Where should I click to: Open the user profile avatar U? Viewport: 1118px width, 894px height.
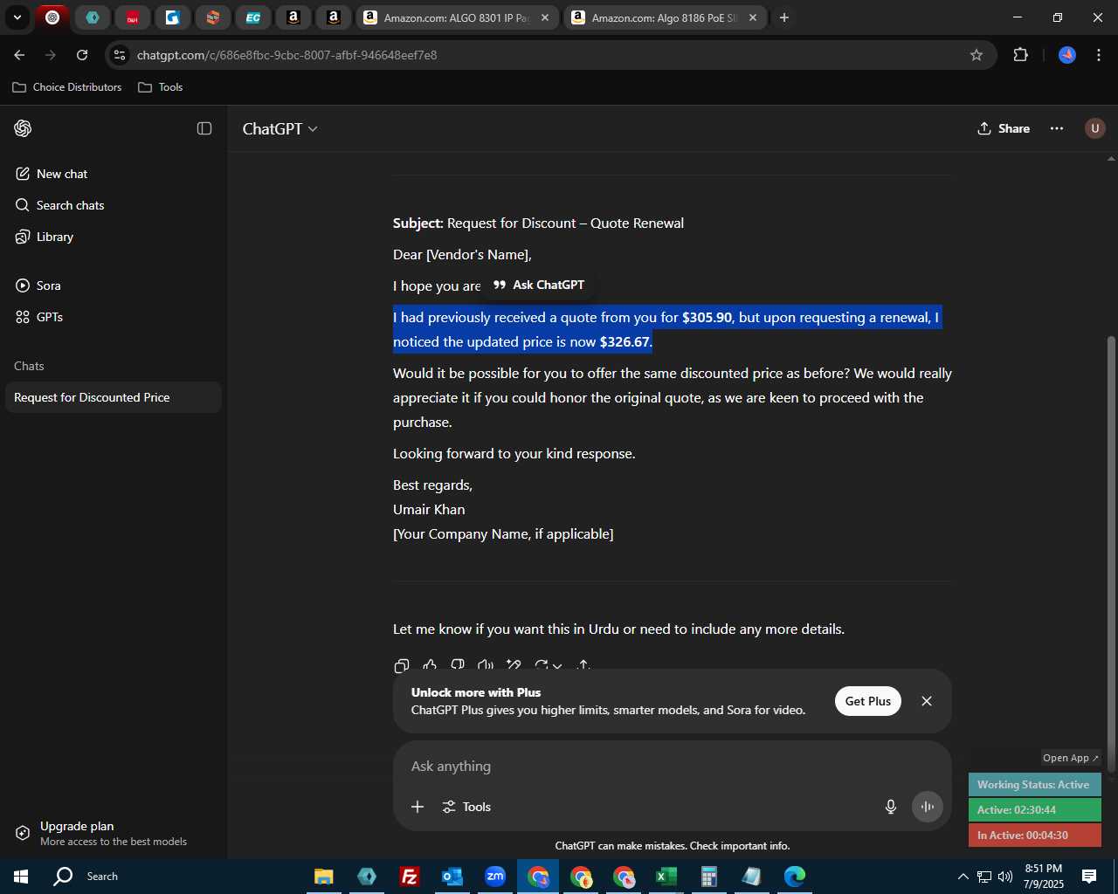(1094, 128)
